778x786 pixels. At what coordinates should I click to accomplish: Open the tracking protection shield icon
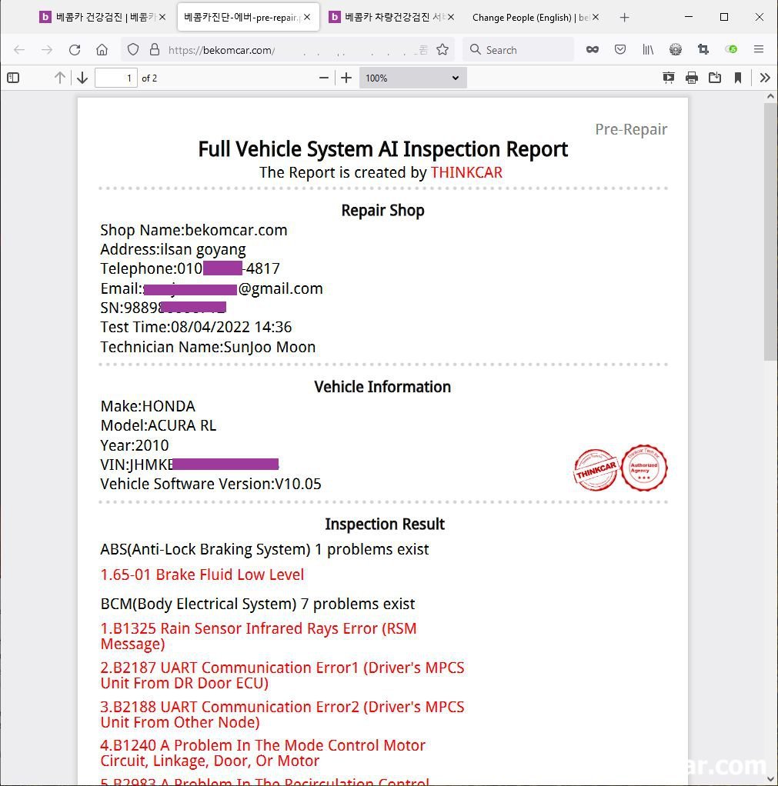click(x=133, y=50)
